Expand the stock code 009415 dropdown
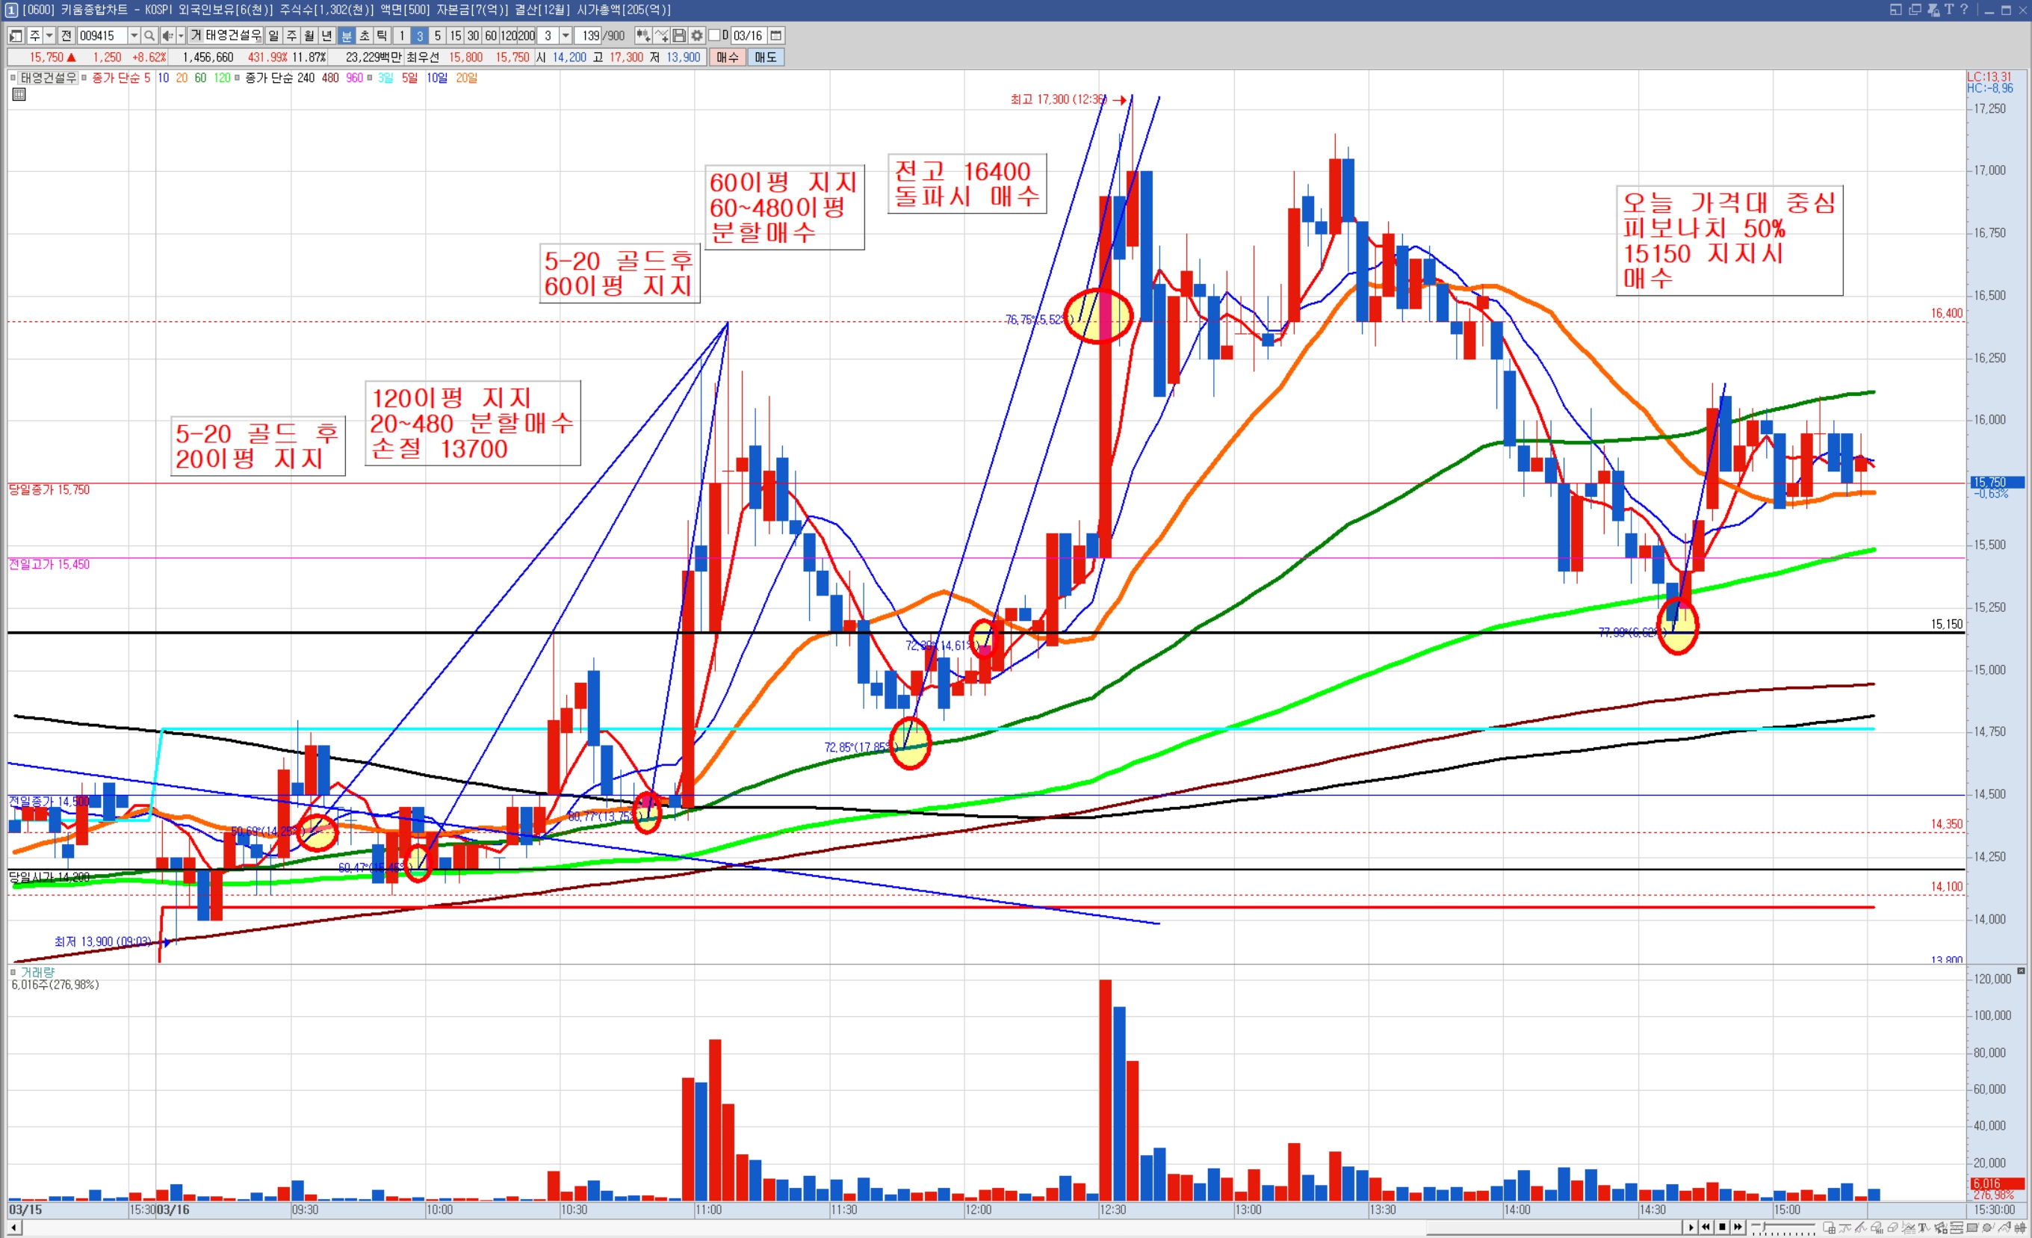2032x1238 pixels. pyautogui.click(x=134, y=35)
